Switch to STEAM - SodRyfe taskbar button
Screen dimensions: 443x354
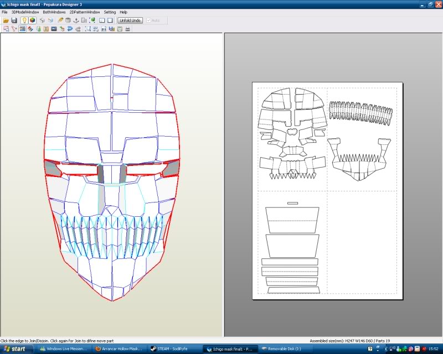174,349
